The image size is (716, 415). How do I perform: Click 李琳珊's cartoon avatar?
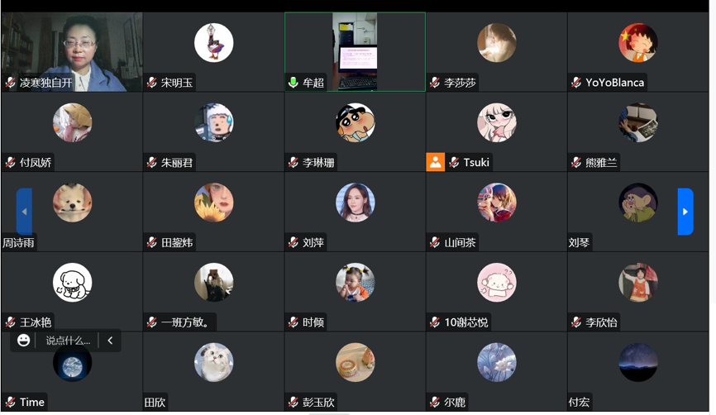[356, 122]
